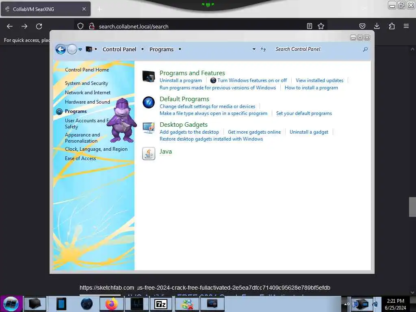416x312 pixels.
Task: Click the padlock site info icon
Action: [92, 26]
